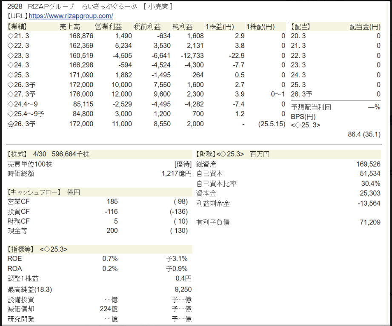Select the 会26.3予 company forecast label
Screen dimensions: 392x326
point(22,124)
